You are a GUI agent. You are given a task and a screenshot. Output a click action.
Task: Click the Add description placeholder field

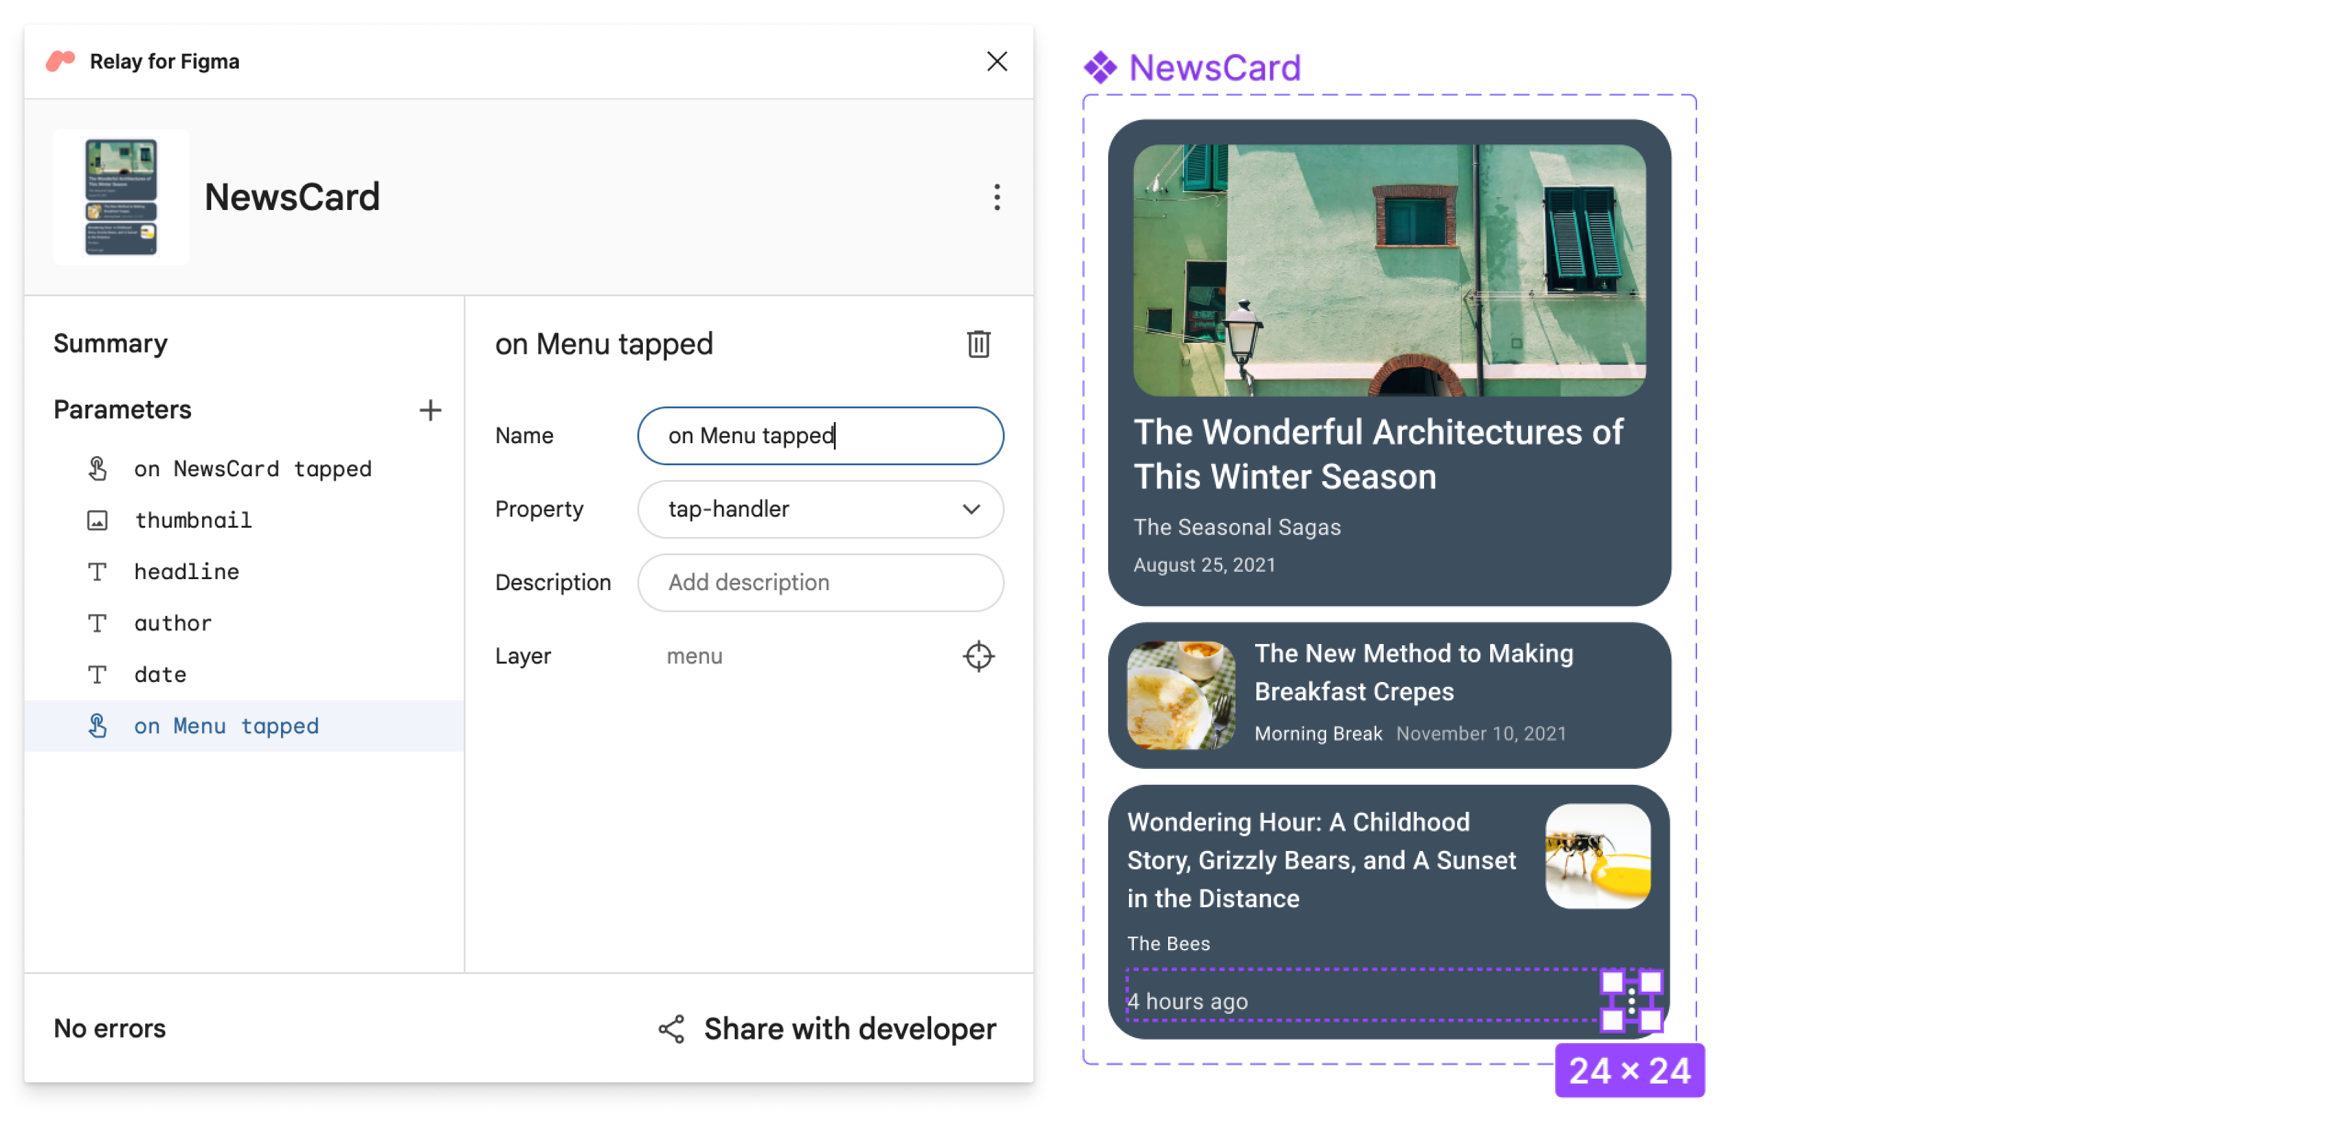(x=823, y=582)
